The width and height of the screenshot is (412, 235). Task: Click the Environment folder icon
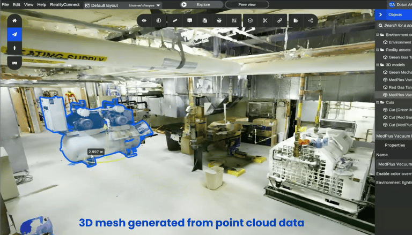pyautogui.click(x=382, y=35)
